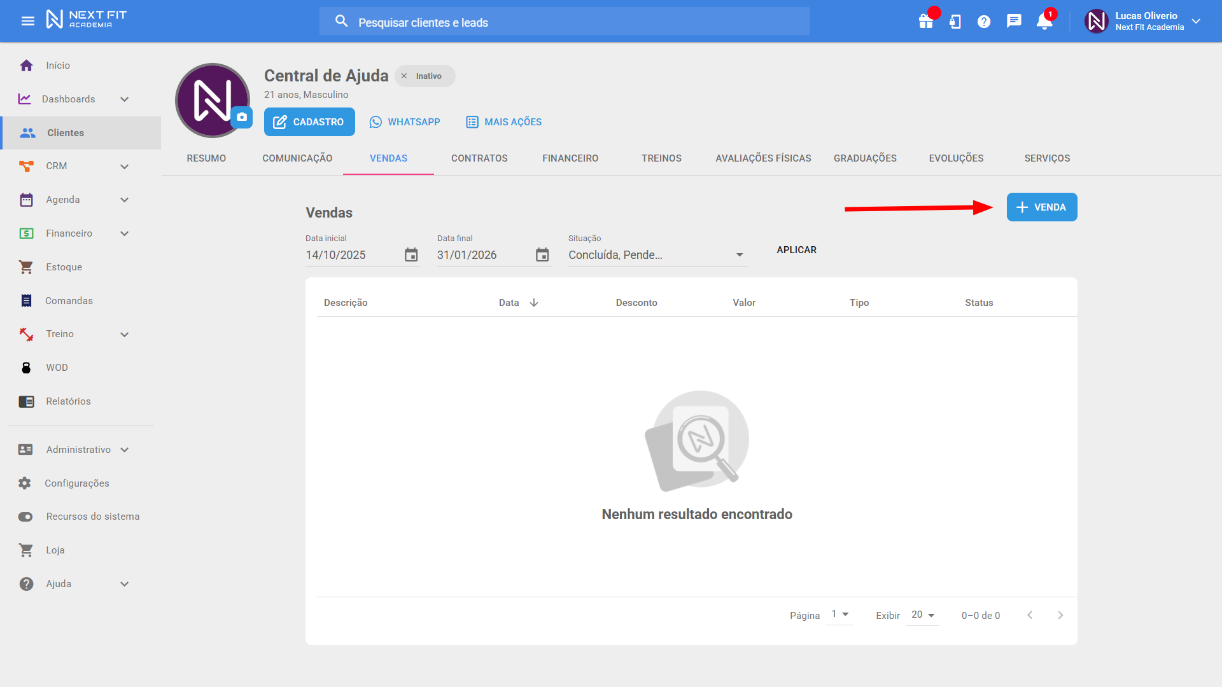1222x687 pixels.
Task: Focus the Pesquisar clientes e leads field
Action: pyautogui.click(x=564, y=22)
